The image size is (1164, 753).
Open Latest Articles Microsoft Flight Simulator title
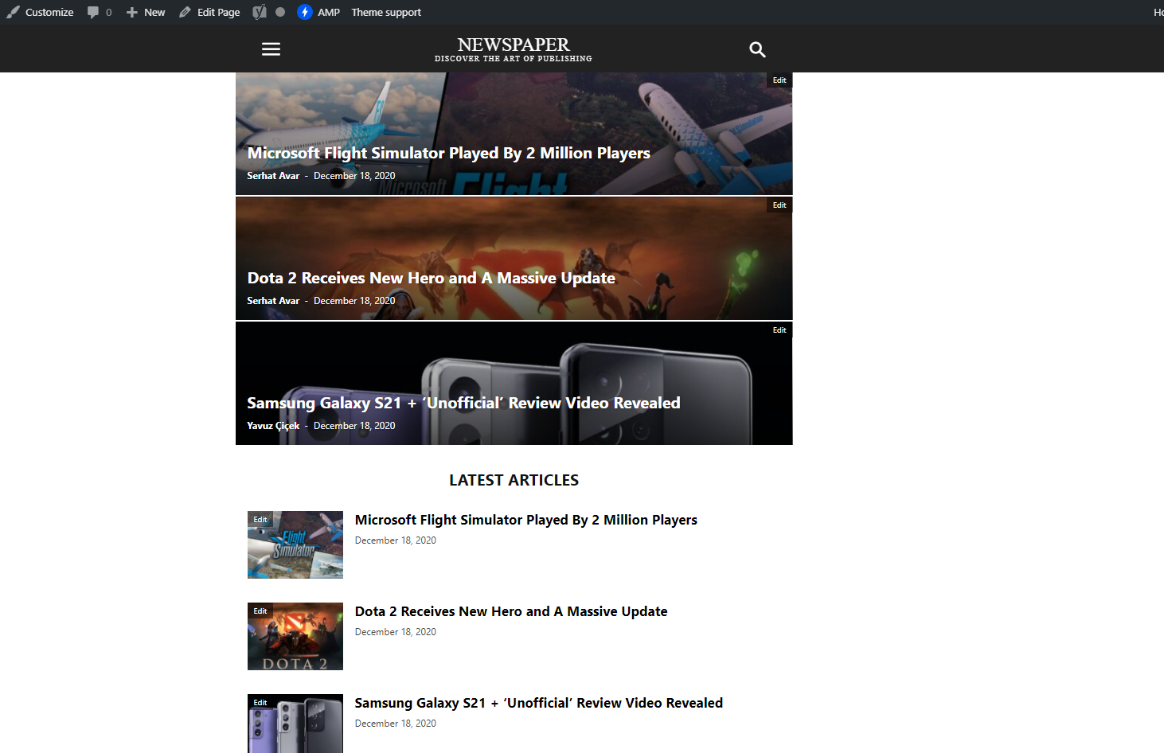526,520
